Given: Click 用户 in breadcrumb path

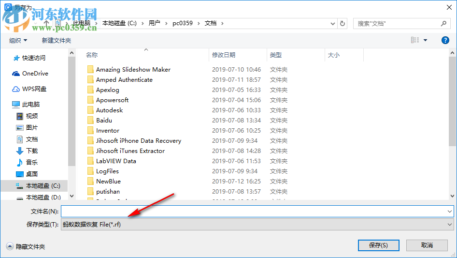Looking at the screenshot, I should (x=154, y=23).
